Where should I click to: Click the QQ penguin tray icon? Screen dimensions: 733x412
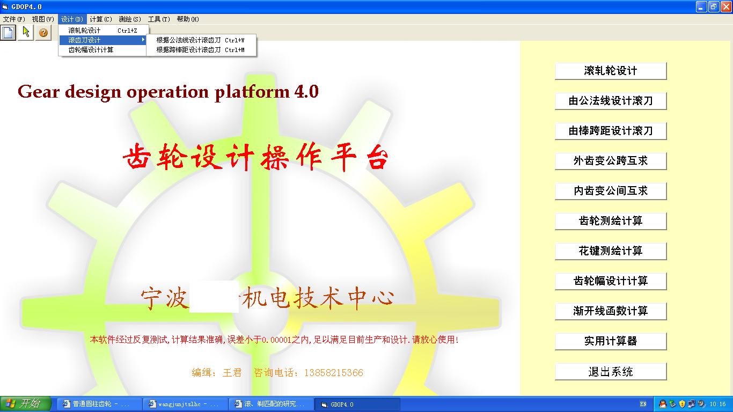(663, 404)
